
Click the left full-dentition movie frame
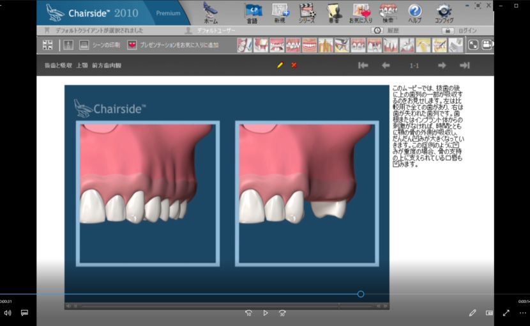148,193
